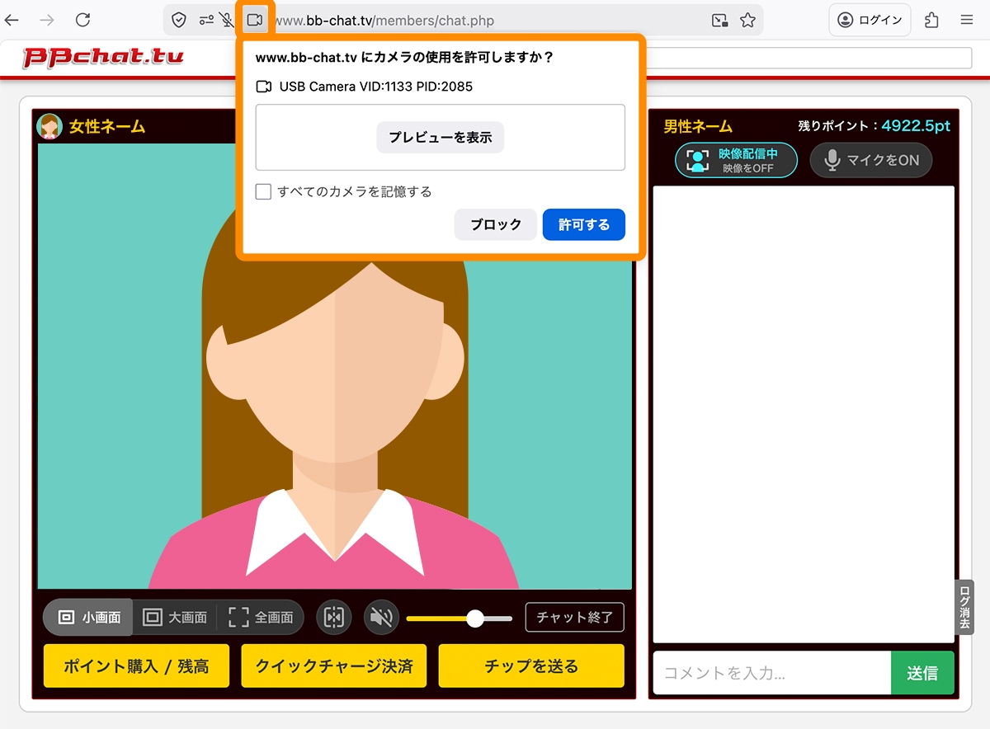Open the browser hamburger menu
990x729 pixels.
(966, 19)
